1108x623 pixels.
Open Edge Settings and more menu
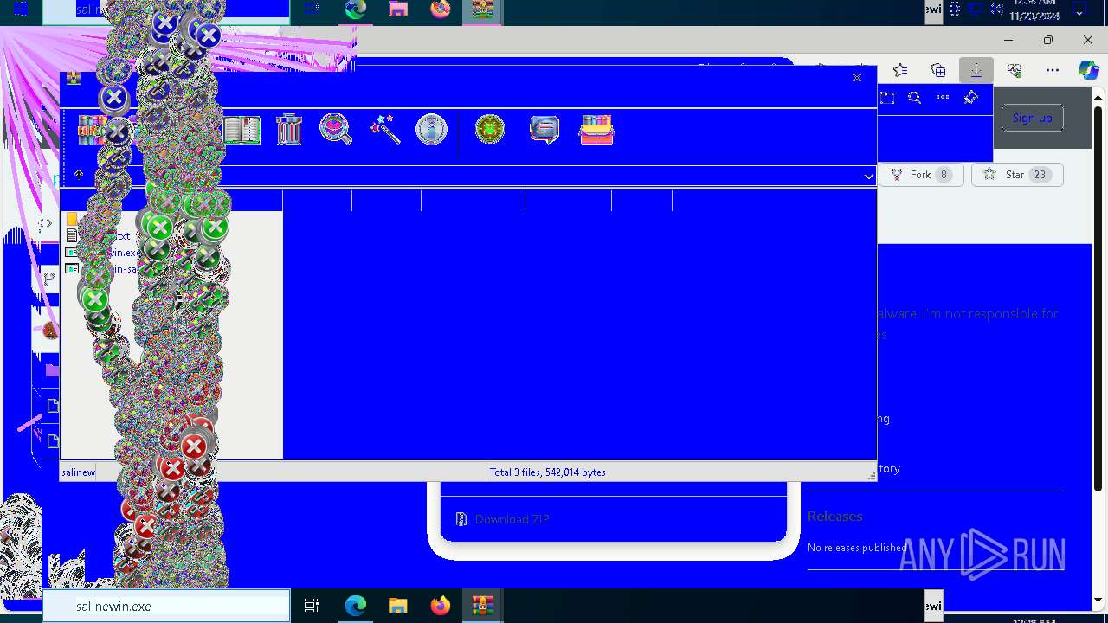click(1053, 70)
